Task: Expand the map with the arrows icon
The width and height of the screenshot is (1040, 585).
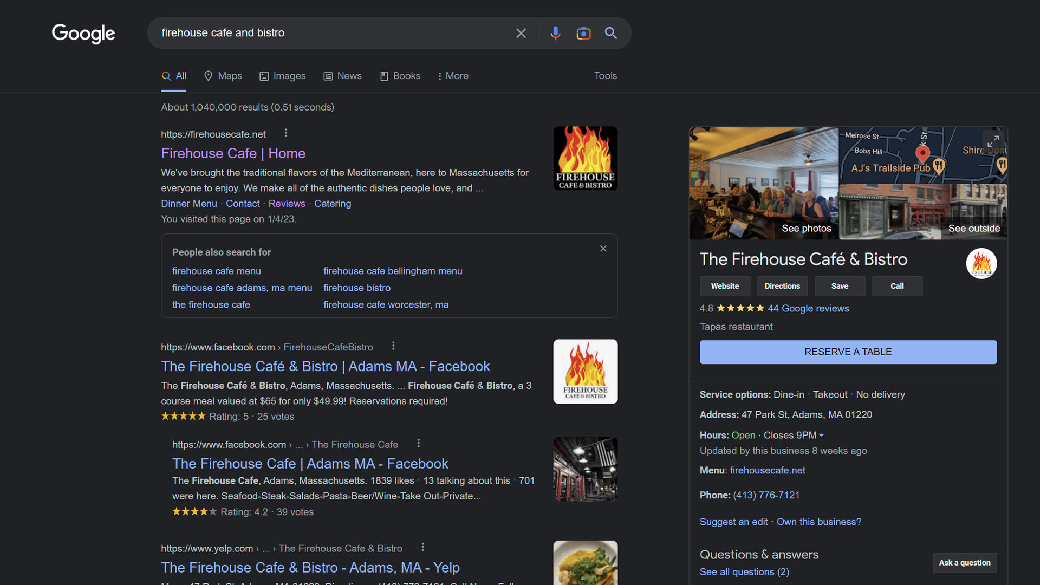Action: pos(993,141)
